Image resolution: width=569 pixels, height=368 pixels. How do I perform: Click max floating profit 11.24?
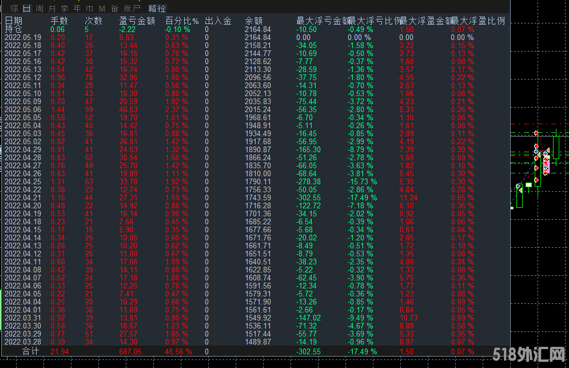[x=408, y=197]
